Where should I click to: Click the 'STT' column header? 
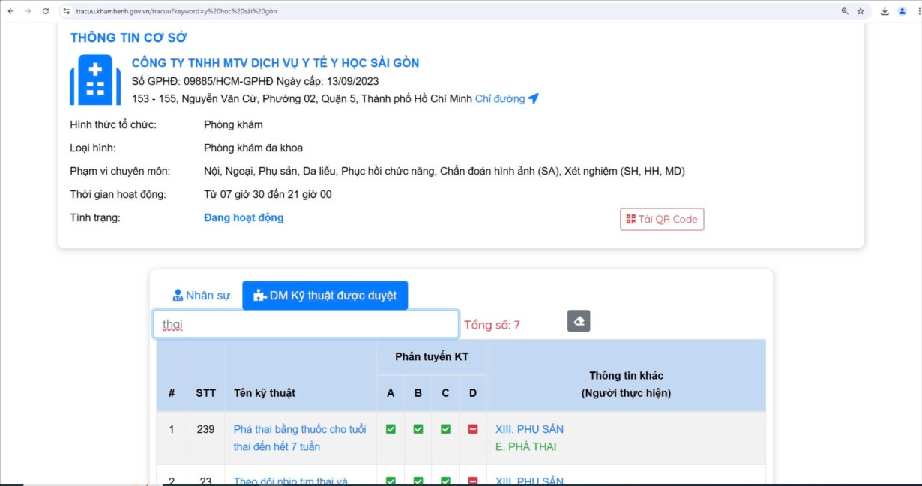205,393
